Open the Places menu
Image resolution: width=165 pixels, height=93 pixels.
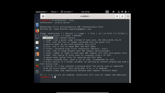pyautogui.click(x=54, y=12)
